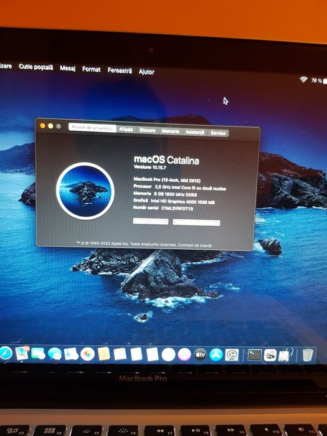Minimize the About This Mac window

coord(50,126)
